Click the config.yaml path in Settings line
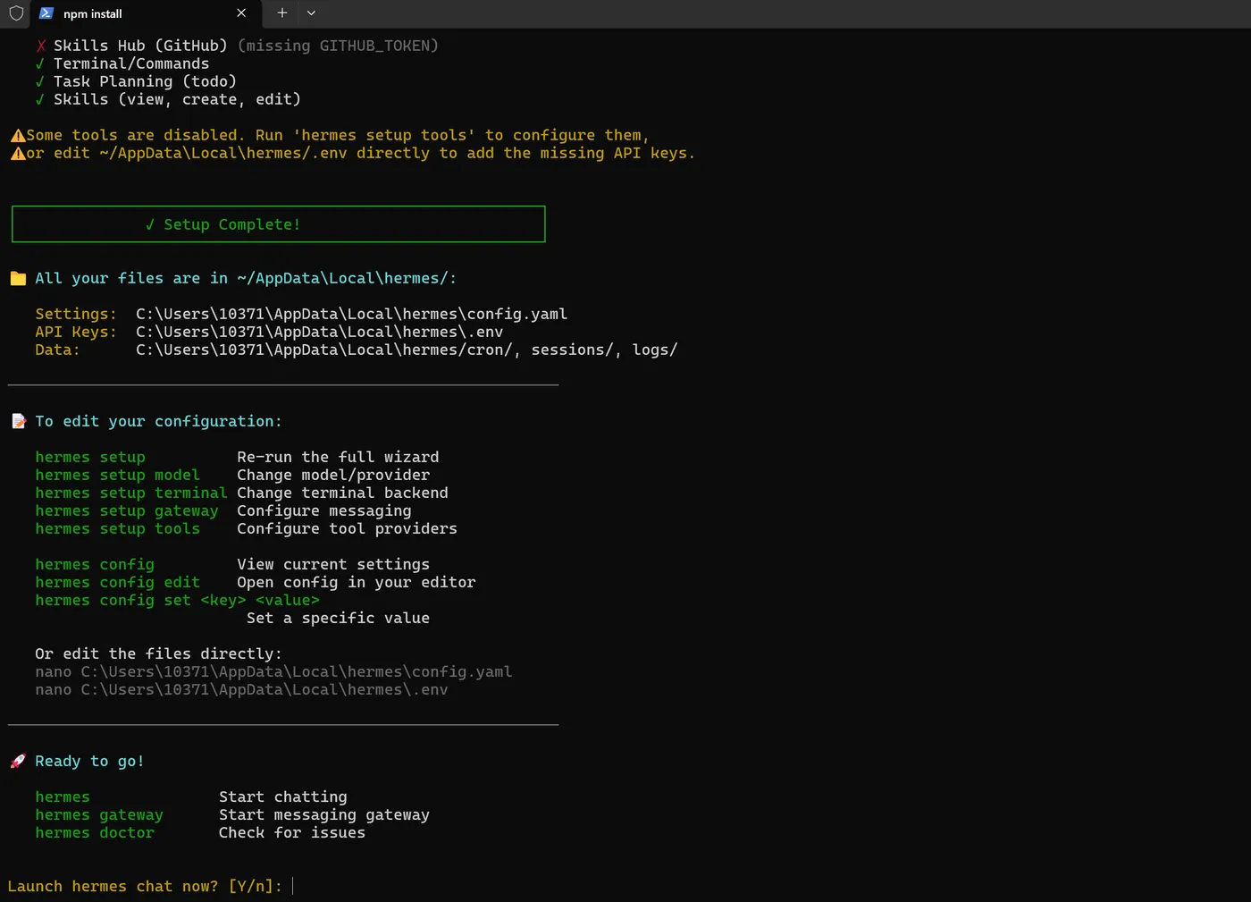The height and width of the screenshot is (902, 1251). pyautogui.click(x=352, y=314)
